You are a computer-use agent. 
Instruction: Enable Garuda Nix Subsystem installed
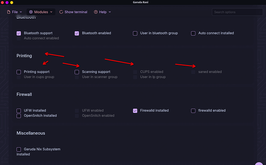click(x=19, y=149)
